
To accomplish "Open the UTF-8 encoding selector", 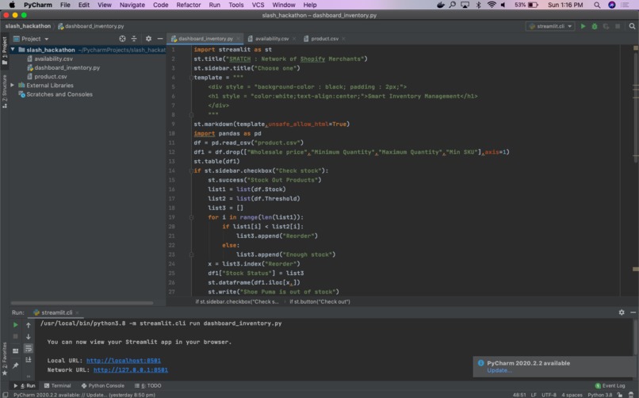I will click(x=549, y=395).
